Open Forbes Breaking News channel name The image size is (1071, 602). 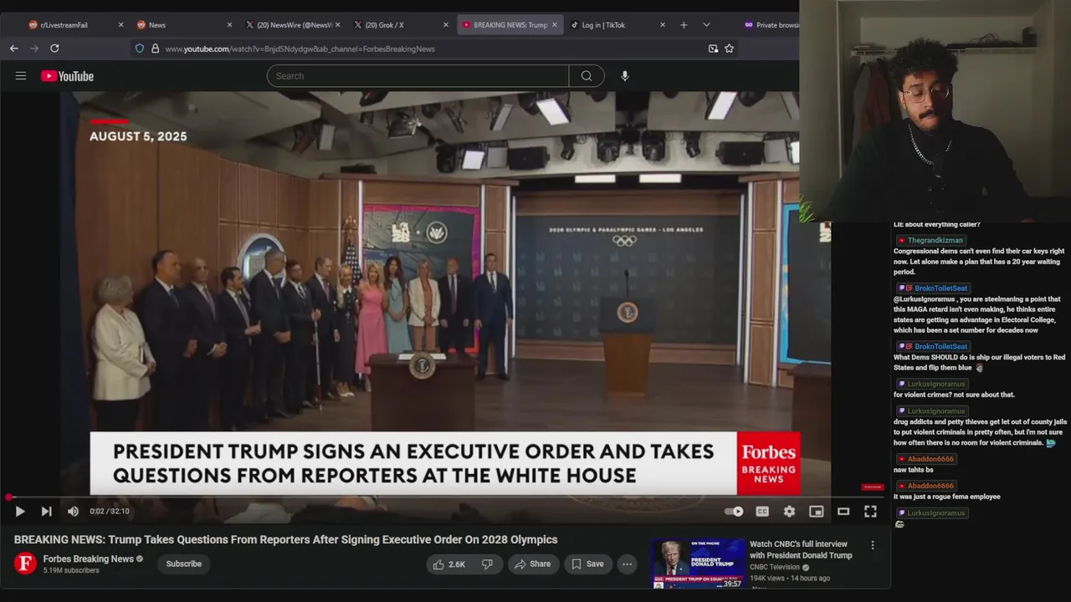pos(89,559)
